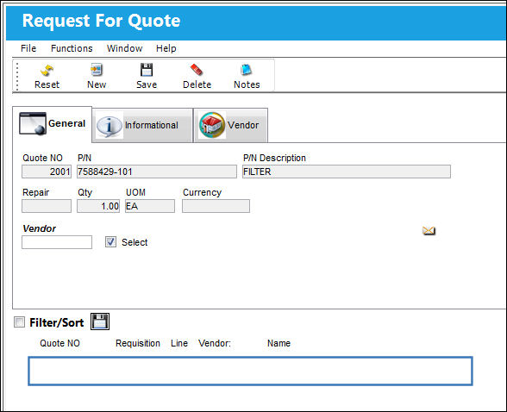Viewport: 507px width, 412px height.
Task: Click the empty quote list box
Action: pos(250,371)
